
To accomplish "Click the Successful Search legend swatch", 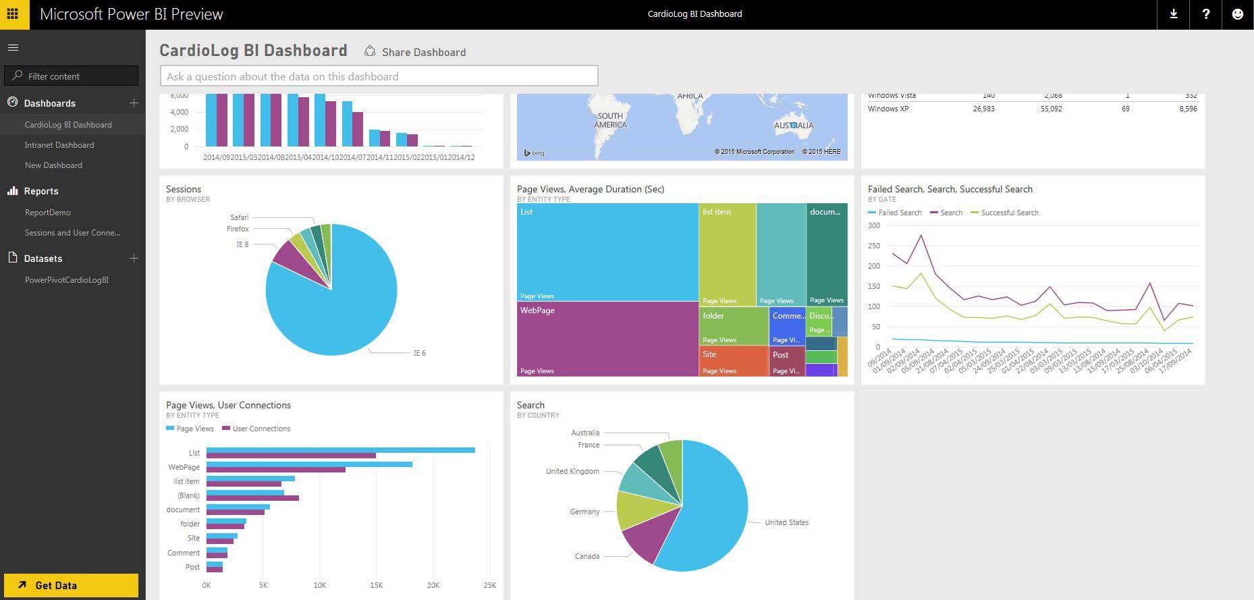I will tap(975, 213).
